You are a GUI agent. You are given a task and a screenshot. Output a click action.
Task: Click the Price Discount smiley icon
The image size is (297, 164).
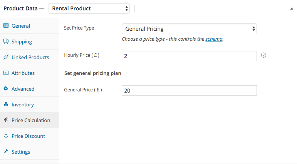tap(6, 136)
